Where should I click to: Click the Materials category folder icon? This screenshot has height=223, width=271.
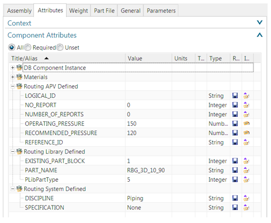point(19,77)
